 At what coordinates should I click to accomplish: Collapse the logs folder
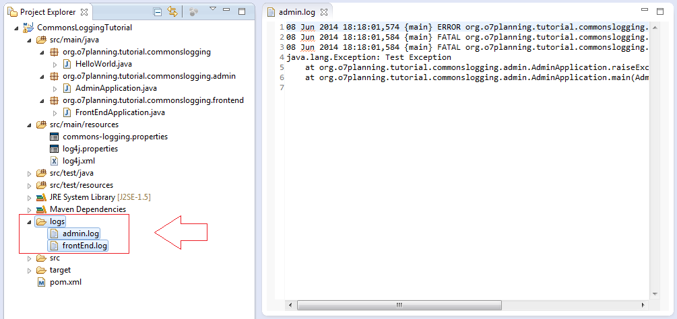(29, 222)
